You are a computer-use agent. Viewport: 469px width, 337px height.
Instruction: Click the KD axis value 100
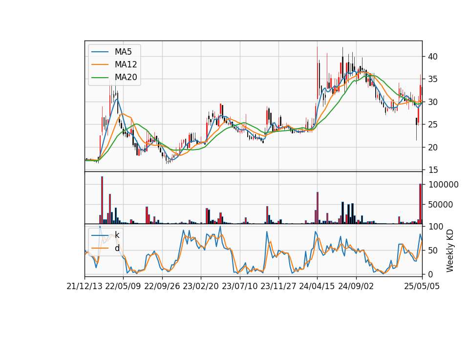click(436, 226)
